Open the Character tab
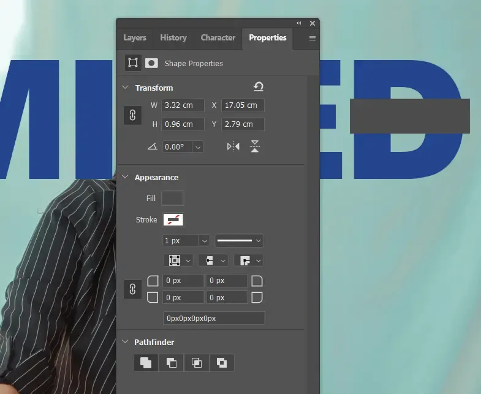Screen dimensions: 481x394 tap(218, 38)
